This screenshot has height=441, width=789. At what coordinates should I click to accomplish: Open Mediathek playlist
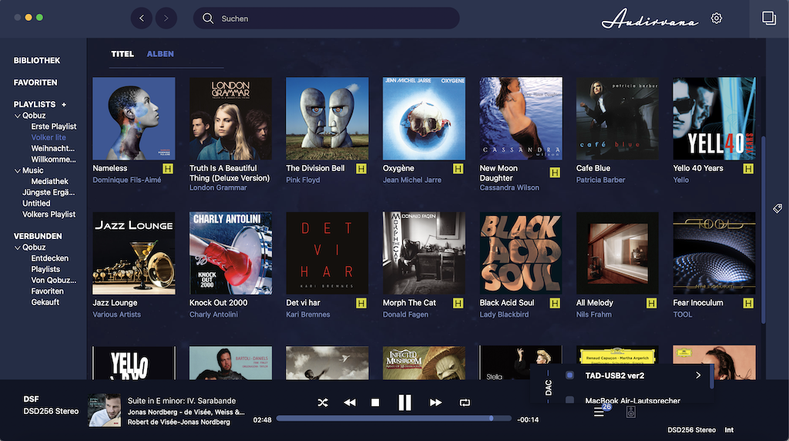(x=50, y=181)
